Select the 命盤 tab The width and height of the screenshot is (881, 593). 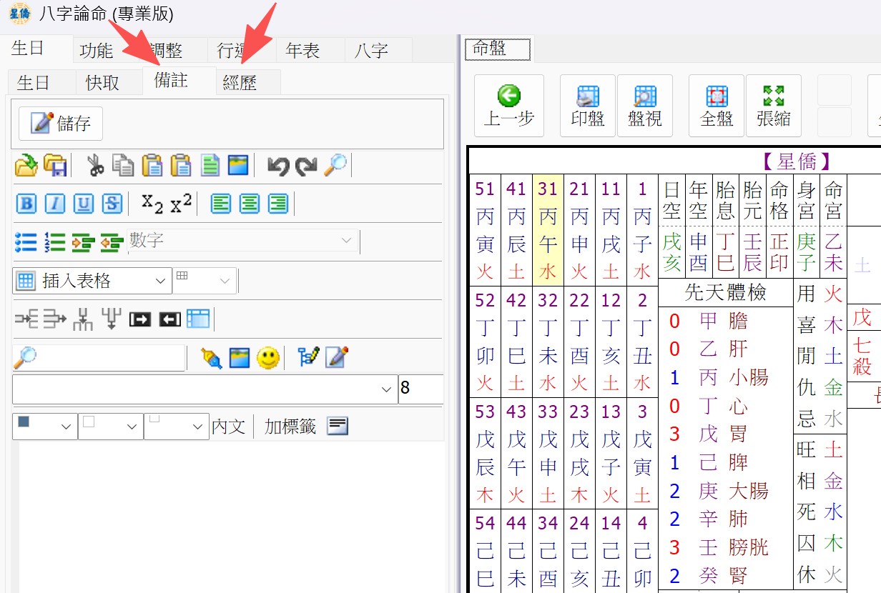pos(498,49)
